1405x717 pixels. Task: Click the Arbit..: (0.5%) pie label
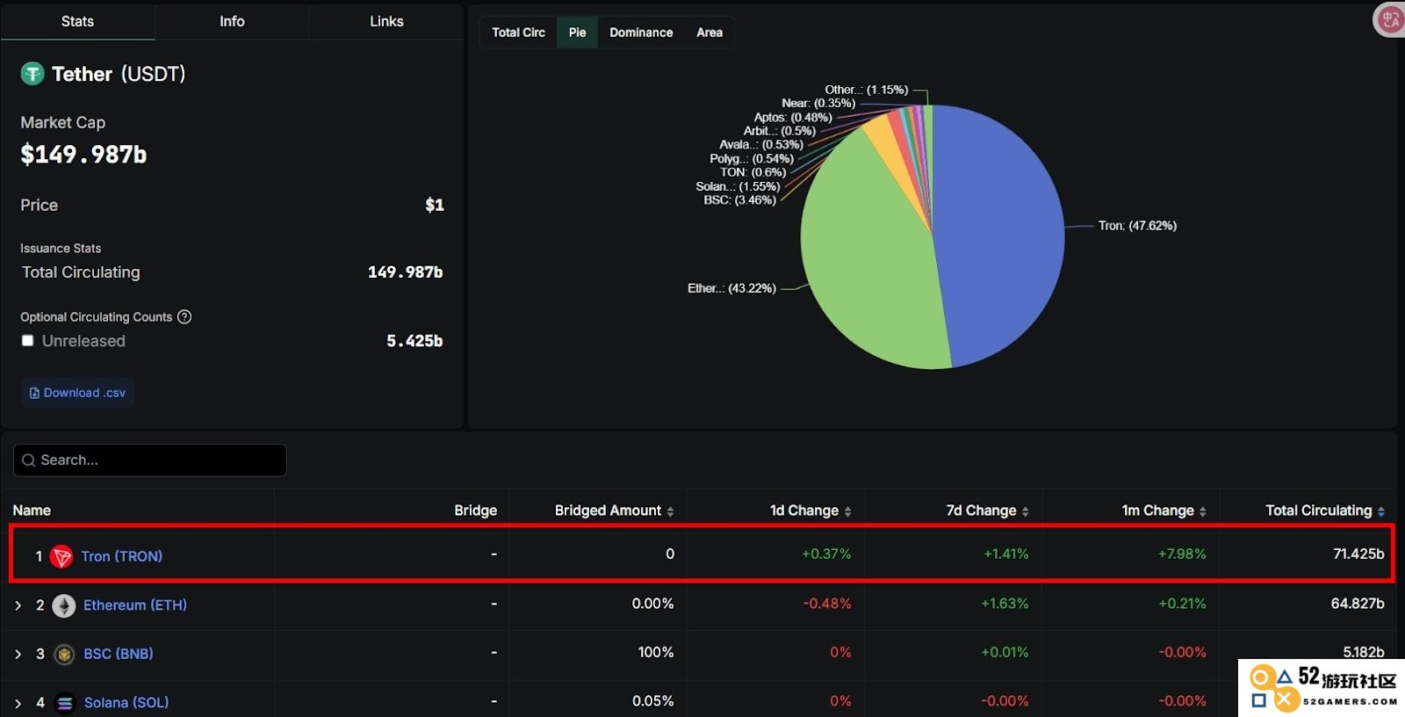(779, 131)
